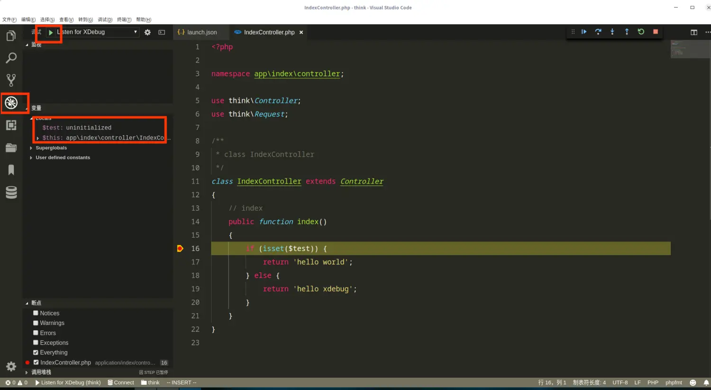Step over in the debug toolbar
The image size is (711, 390).
(598, 32)
